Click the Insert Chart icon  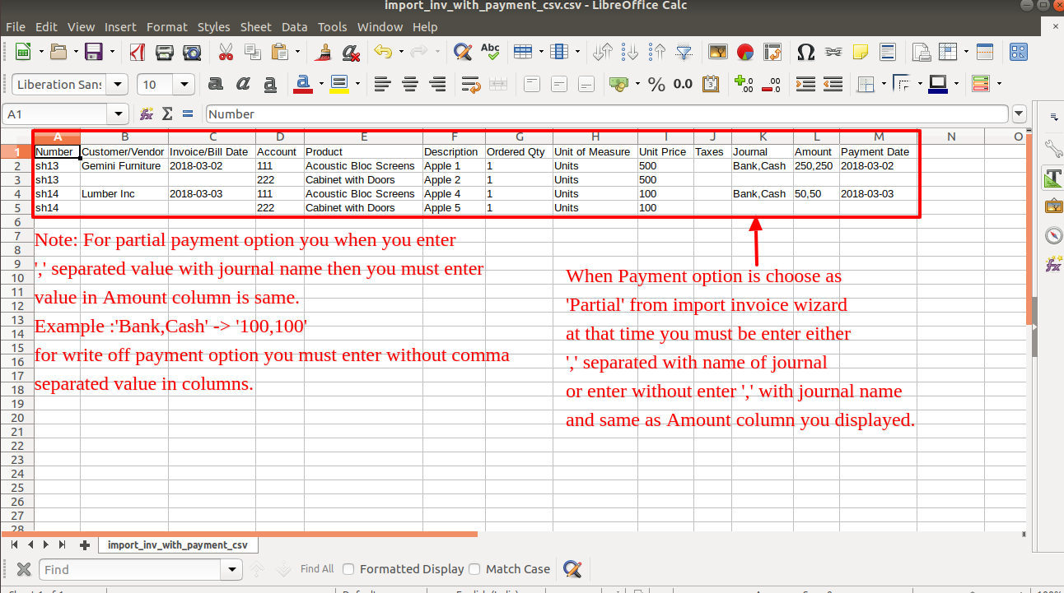click(745, 53)
